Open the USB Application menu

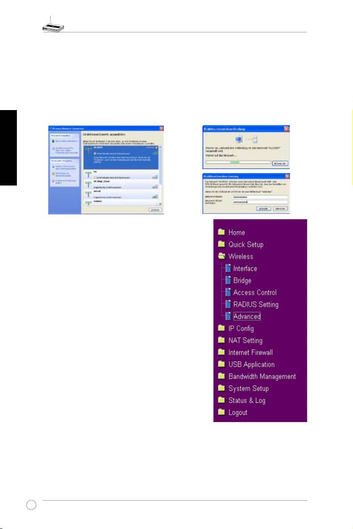251,364
